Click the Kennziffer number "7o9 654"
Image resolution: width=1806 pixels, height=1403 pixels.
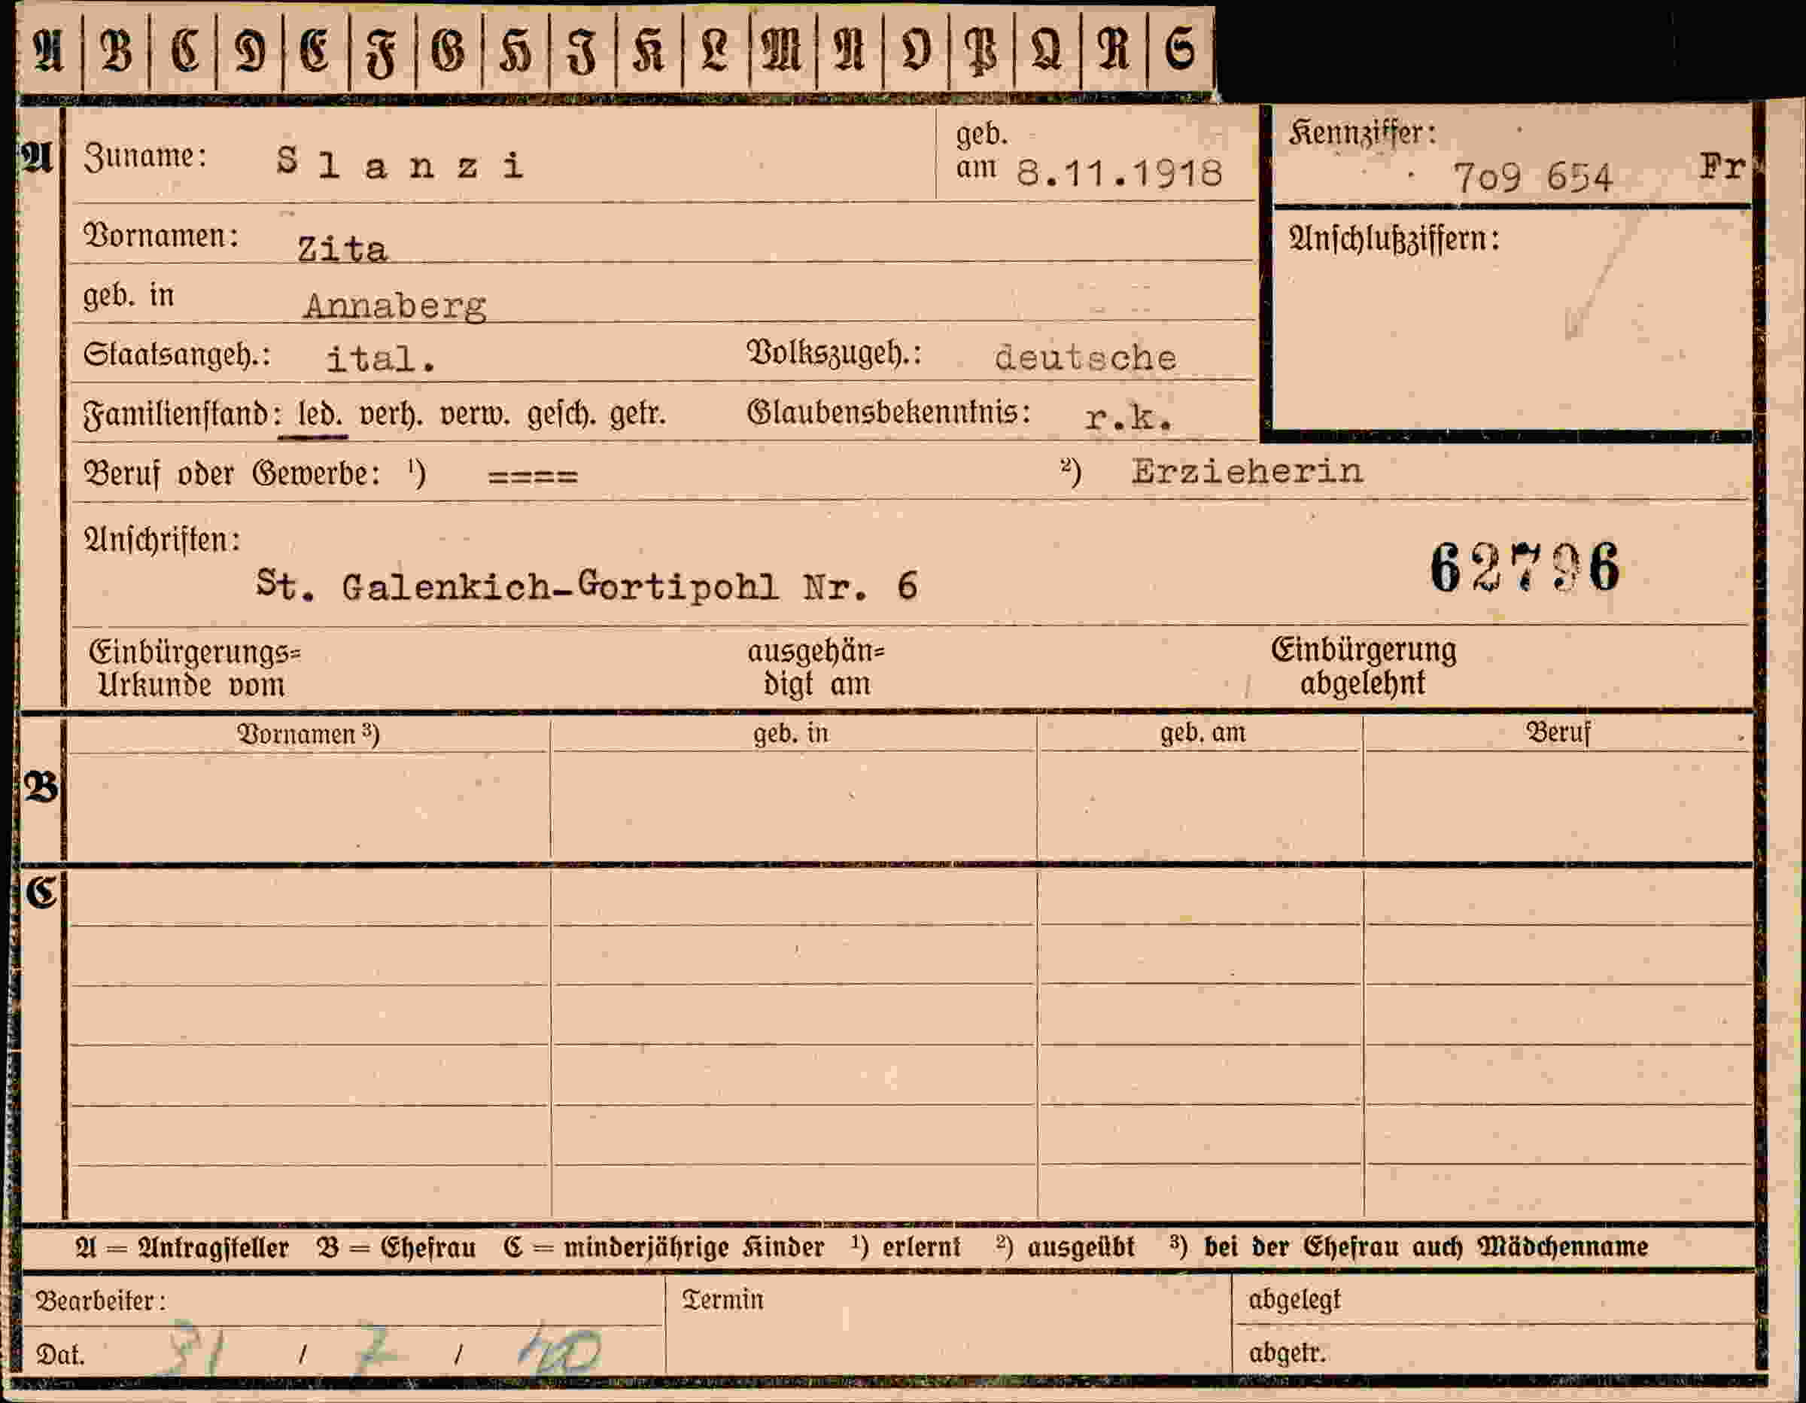[x=1532, y=177]
